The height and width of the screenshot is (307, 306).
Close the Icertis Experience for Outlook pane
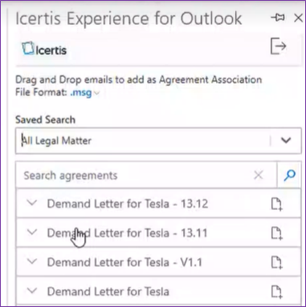click(x=298, y=18)
